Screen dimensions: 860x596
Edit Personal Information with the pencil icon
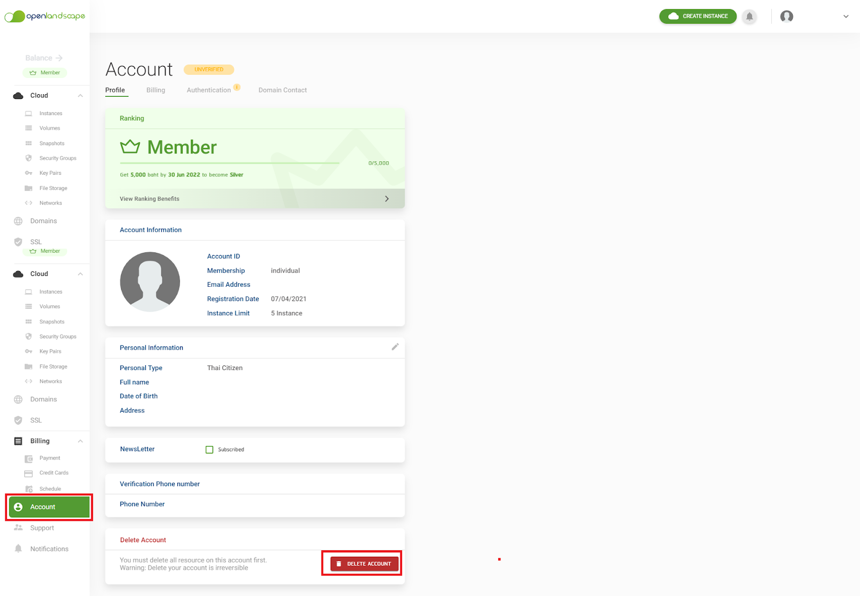395,347
